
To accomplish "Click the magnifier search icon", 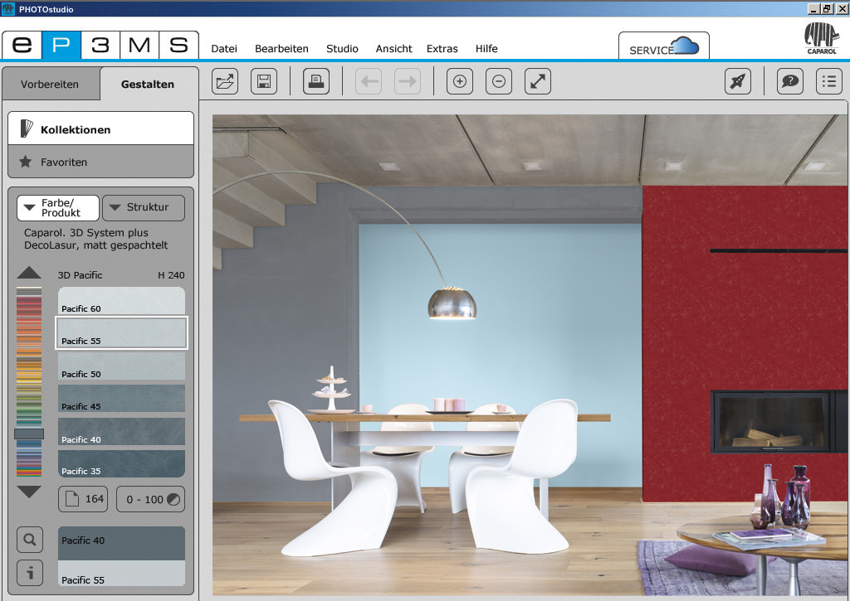I will (30, 540).
